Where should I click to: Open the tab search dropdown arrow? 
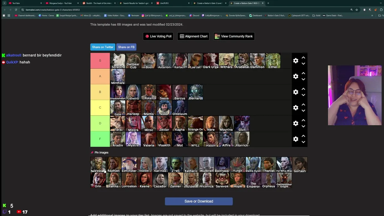coord(4,3)
